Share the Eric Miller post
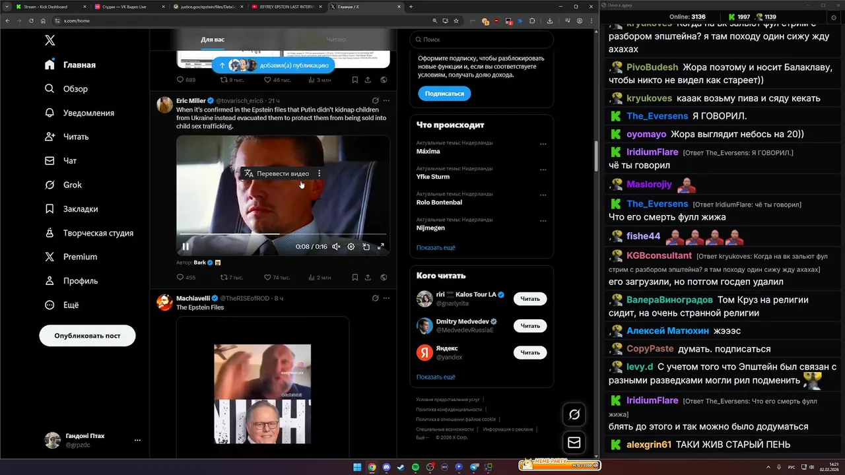845x475 pixels. point(368,278)
